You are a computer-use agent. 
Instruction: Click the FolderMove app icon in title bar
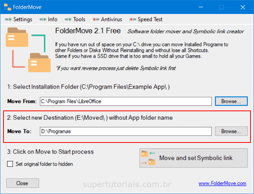[x=7, y=7]
